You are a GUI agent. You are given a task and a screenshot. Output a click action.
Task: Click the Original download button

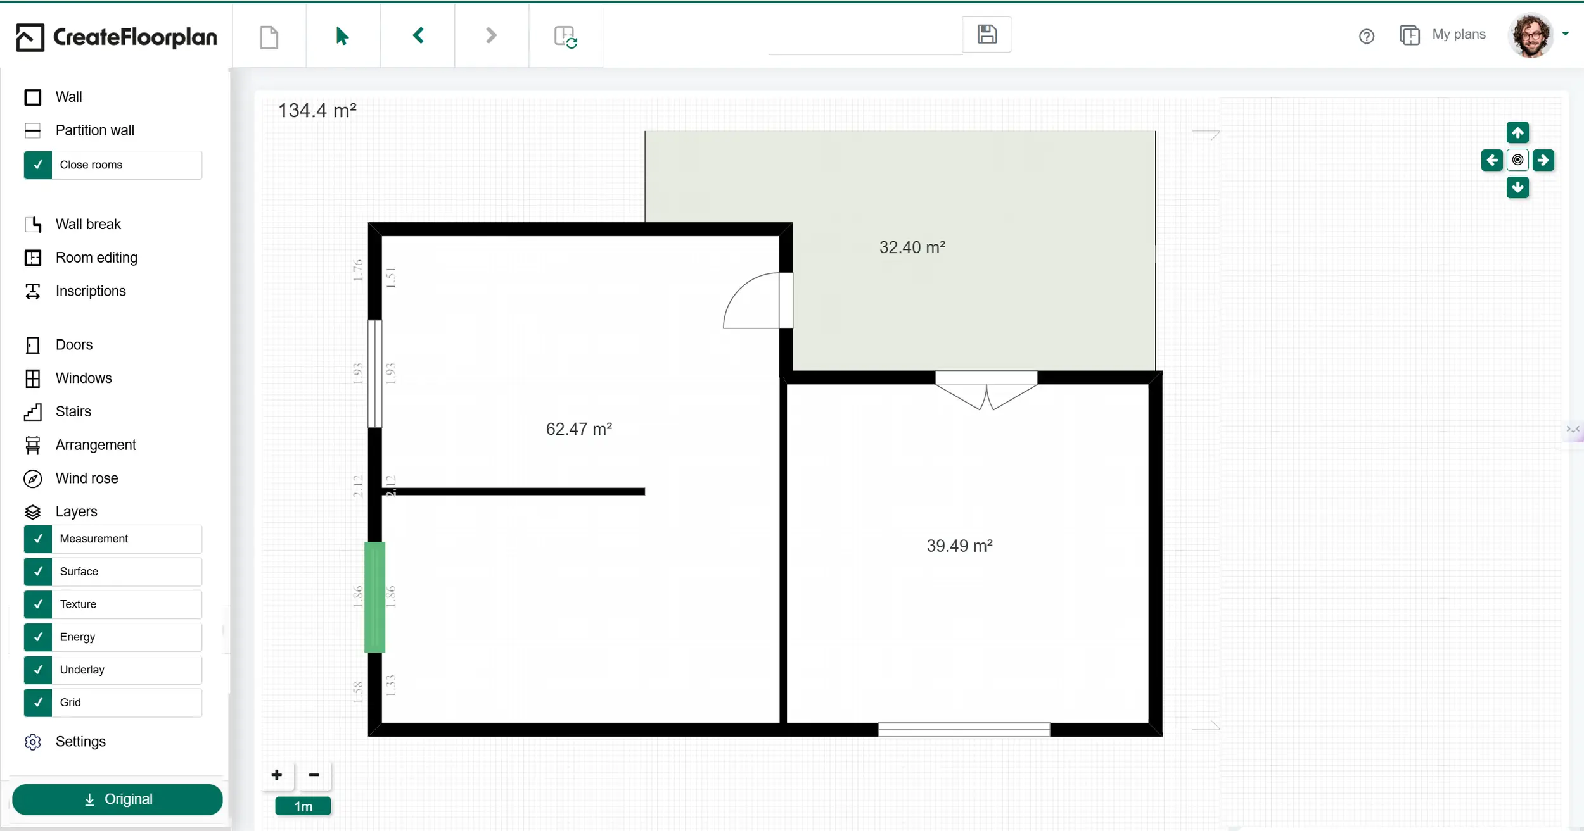tap(117, 799)
